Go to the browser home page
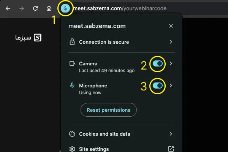Screen dimensions: 228x152 [49, 8]
